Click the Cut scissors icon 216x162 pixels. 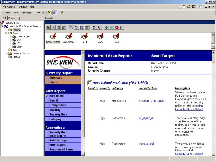[53, 27]
